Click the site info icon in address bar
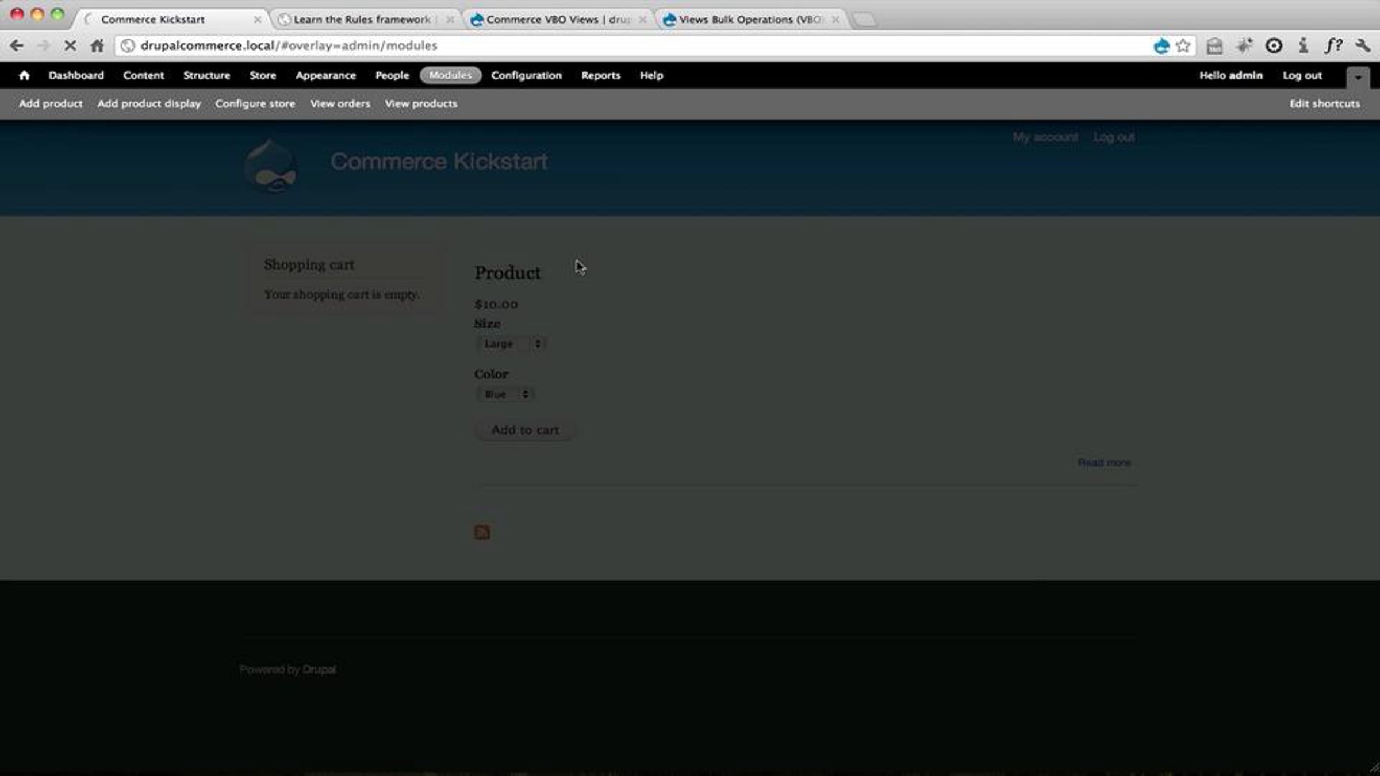1380x776 pixels. click(x=128, y=45)
